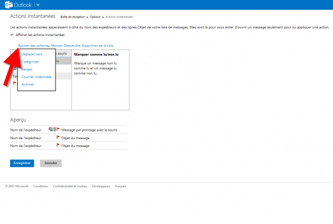Click the list header ending in 'souris'
The height and width of the screenshot is (224, 333).
pyautogui.click(x=63, y=54)
